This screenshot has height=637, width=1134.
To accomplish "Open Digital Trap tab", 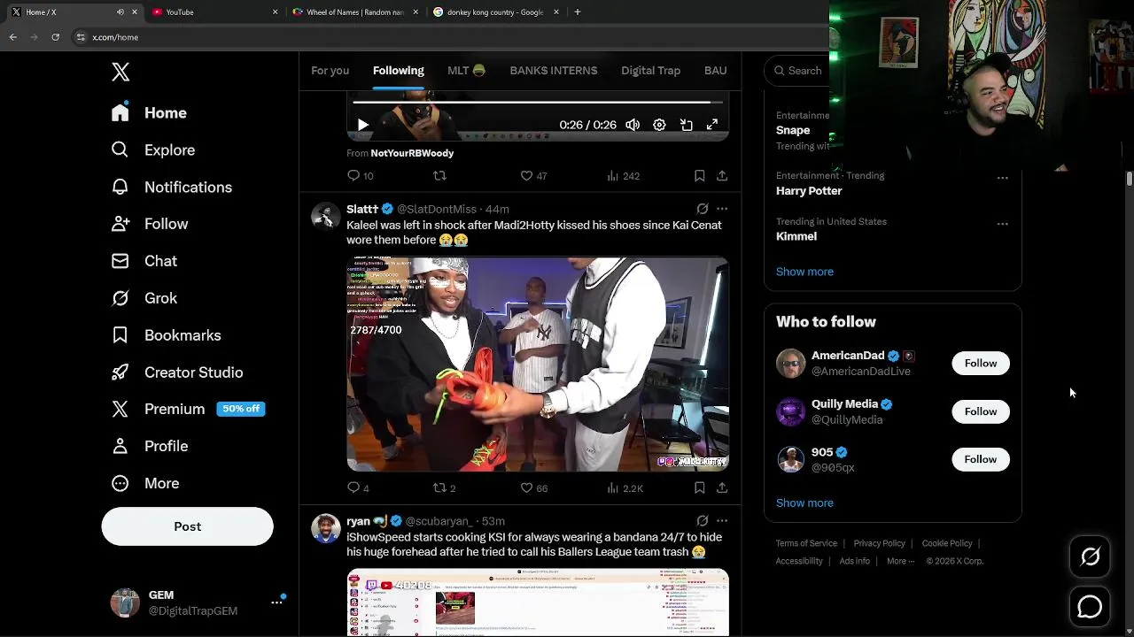I will [x=650, y=71].
